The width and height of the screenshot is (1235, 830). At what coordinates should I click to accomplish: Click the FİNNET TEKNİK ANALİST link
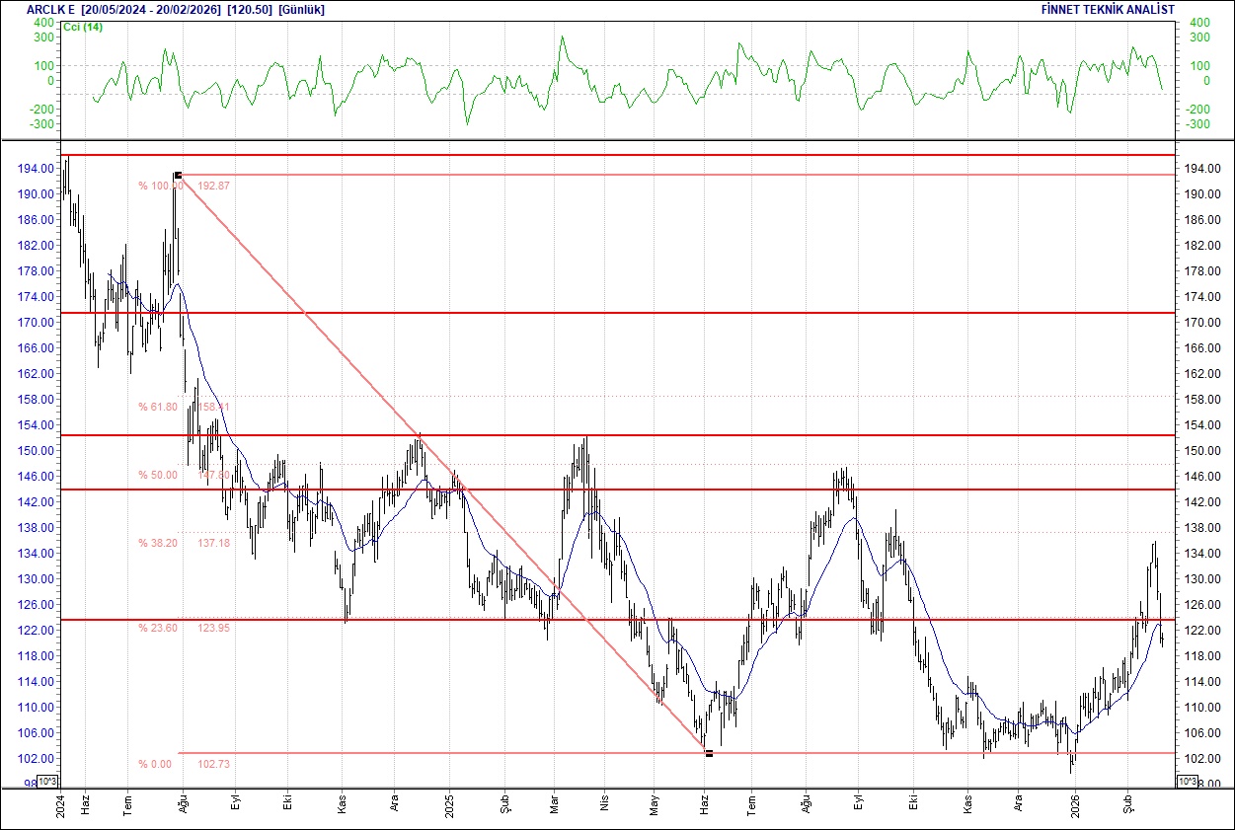(x=1107, y=9)
